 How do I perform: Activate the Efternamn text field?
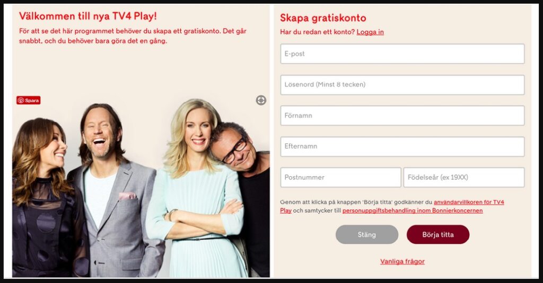tap(402, 147)
